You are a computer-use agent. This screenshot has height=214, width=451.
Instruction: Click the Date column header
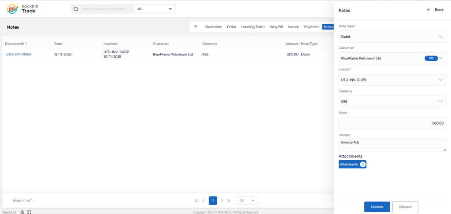(59, 44)
